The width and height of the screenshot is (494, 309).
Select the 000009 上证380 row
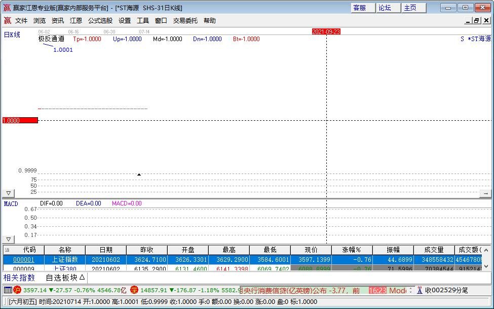tap(243, 268)
